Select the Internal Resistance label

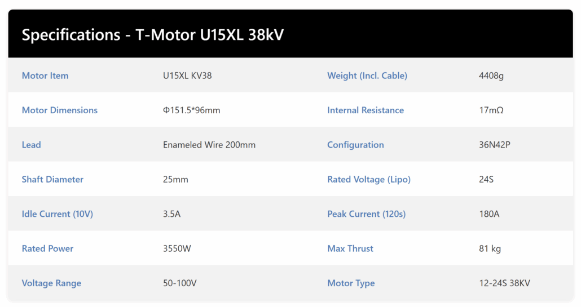tap(366, 110)
